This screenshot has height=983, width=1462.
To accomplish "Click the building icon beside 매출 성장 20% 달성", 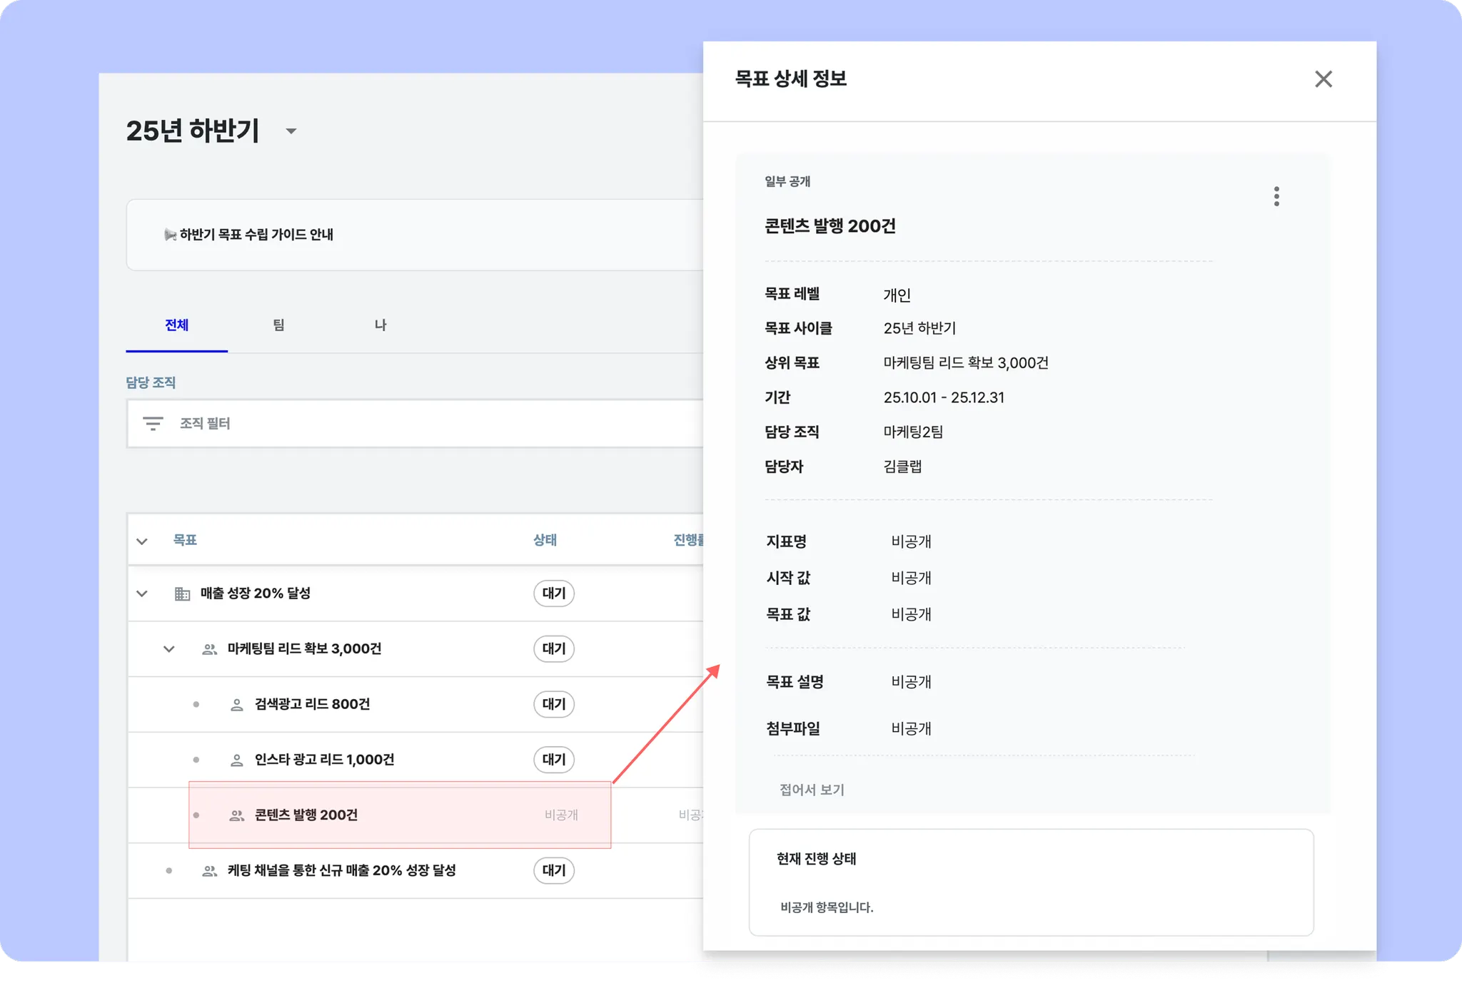I will click(x=182, y=594).
